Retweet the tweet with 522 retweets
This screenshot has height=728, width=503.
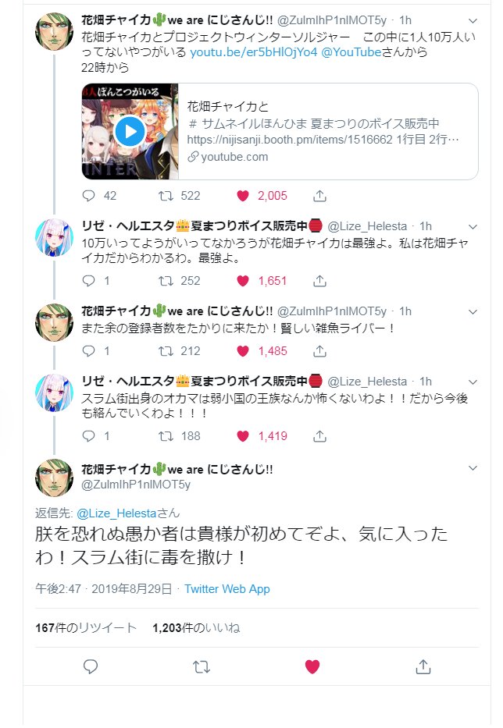click(166, 196)
